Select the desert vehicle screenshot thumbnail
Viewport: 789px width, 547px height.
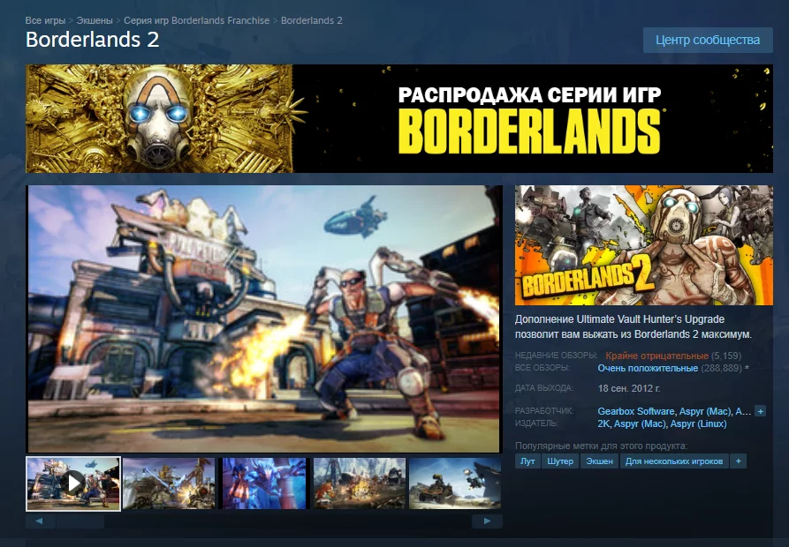pos(455,483)
